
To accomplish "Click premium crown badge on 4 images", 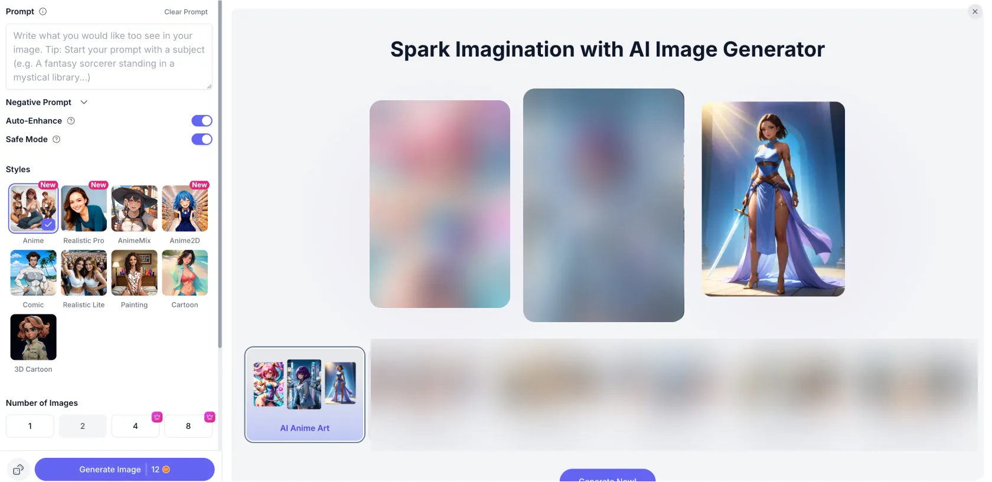I will click(157, 417).
